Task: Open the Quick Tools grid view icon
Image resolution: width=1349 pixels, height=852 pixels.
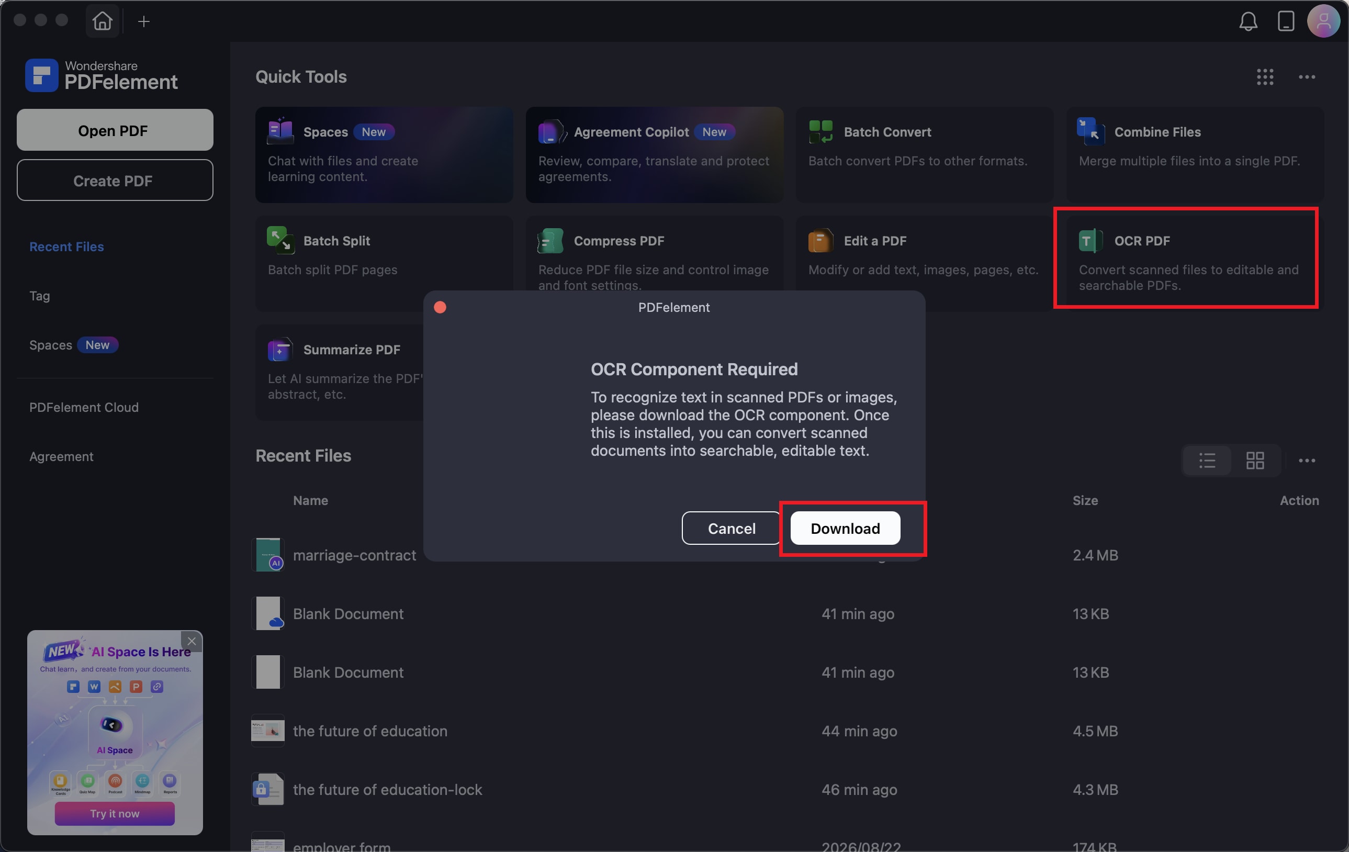Action: pos(1265,77)
